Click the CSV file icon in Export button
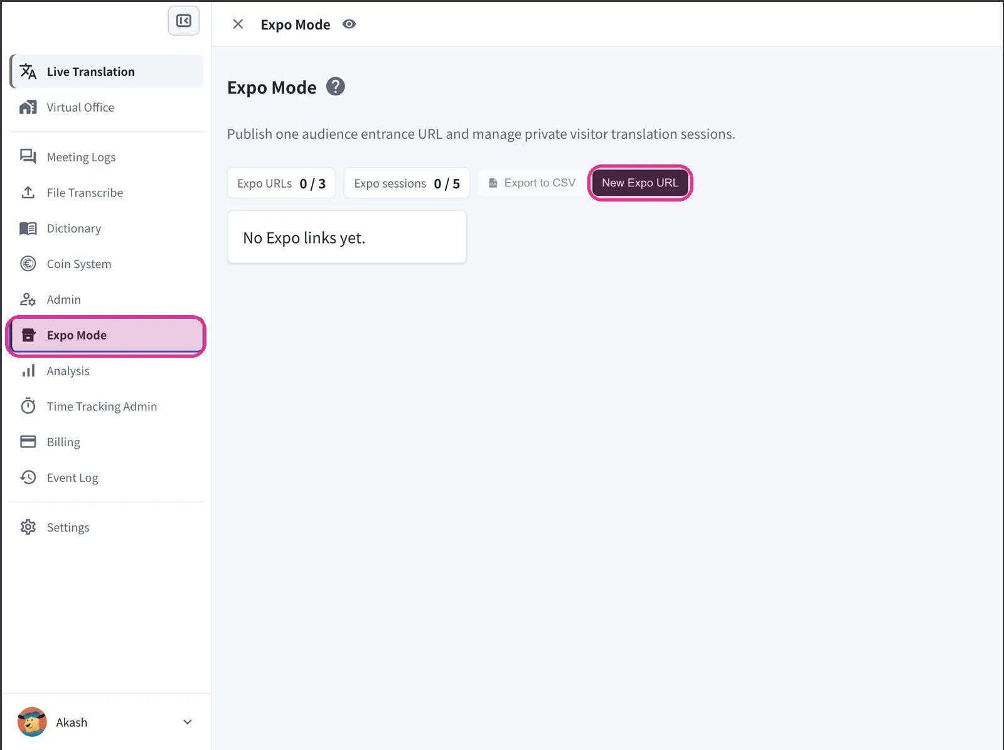 (493, 183)
